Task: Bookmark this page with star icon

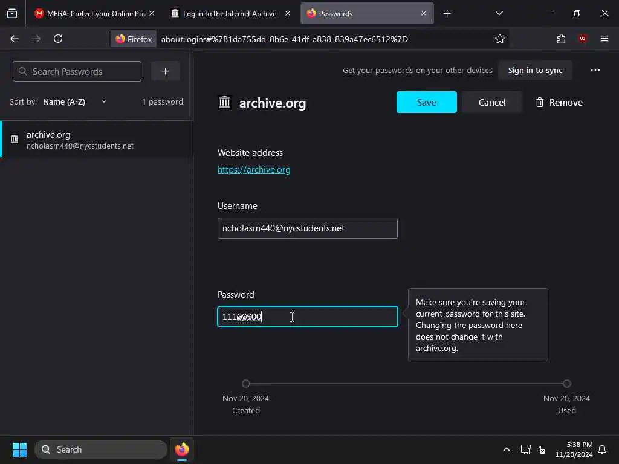Action: (500, 39)
